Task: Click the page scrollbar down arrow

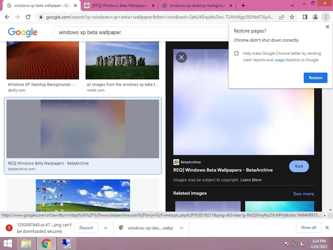Action: pos(330,210)
